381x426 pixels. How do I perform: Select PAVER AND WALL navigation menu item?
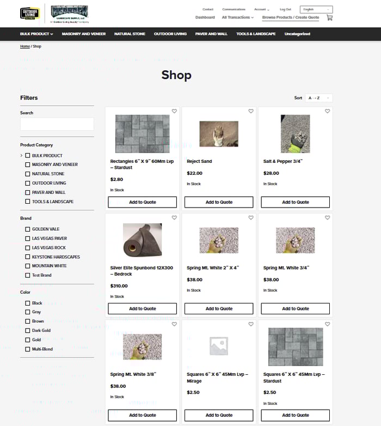[x=211, y=34]
